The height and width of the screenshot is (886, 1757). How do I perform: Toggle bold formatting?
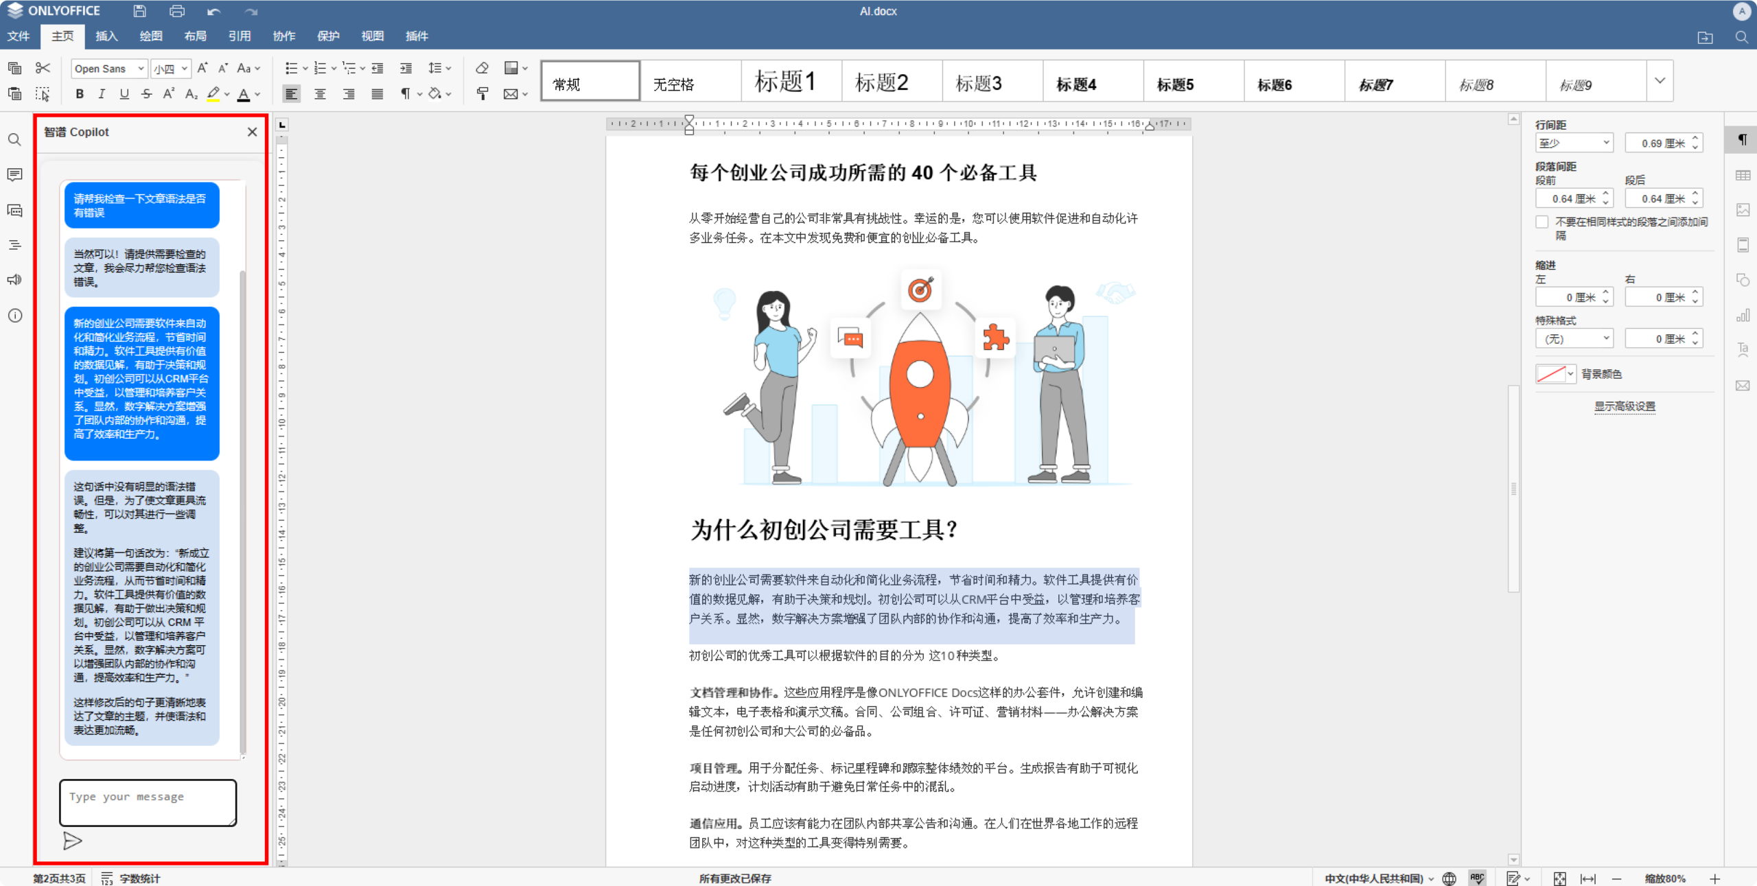click(80, 94)
